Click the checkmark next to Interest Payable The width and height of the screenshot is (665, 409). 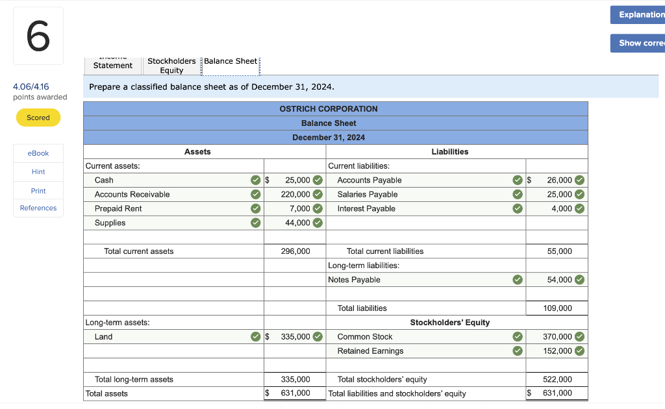[x=518, y=208]
